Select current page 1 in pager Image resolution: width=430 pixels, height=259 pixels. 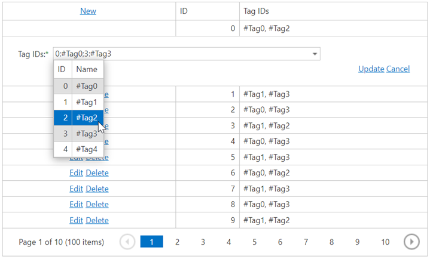[x=152, y=242]
